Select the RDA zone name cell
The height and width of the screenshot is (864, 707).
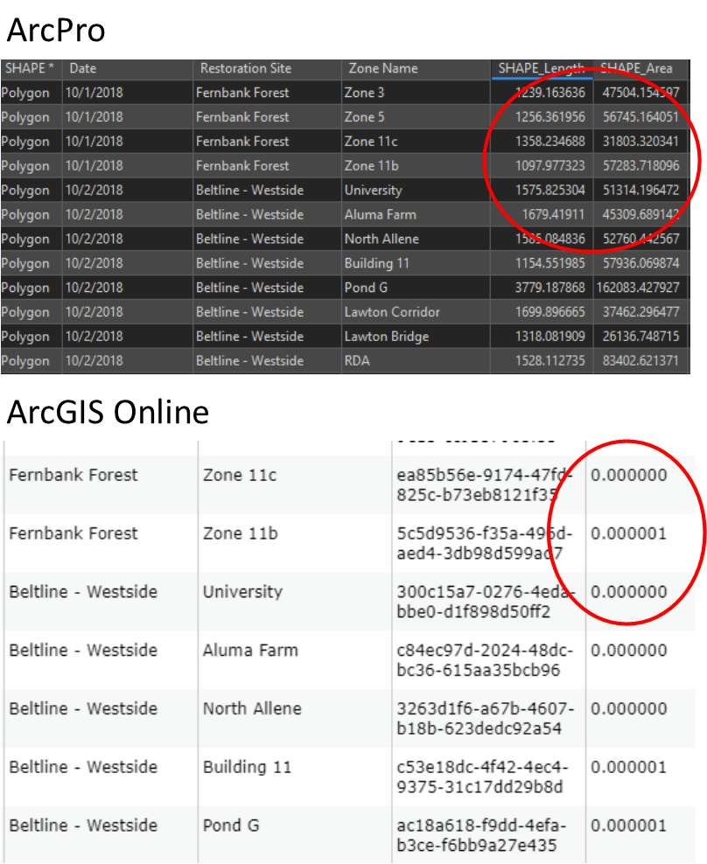tap(357, 361)
